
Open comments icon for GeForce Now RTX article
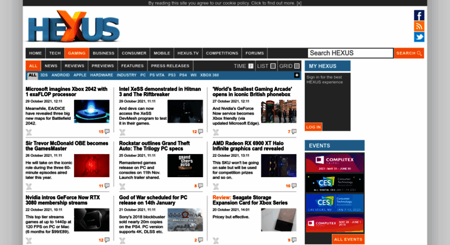pos(107,240)
